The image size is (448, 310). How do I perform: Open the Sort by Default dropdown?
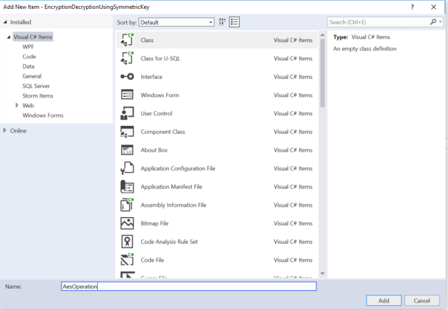click(x=176, y=22)
